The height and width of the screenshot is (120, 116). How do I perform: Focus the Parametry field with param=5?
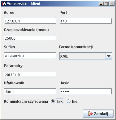pos(30,74)
